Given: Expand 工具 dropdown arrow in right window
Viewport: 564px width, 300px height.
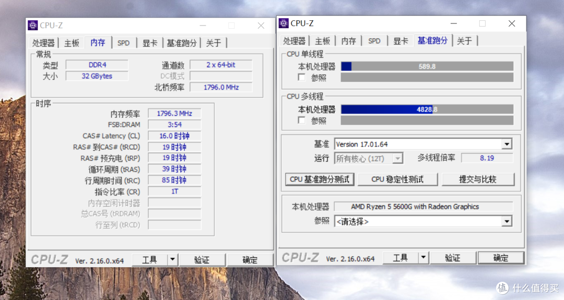Looking at the screenshot, I should 424,257.
